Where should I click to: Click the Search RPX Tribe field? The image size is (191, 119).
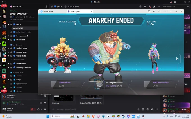(x=176, y=6)
